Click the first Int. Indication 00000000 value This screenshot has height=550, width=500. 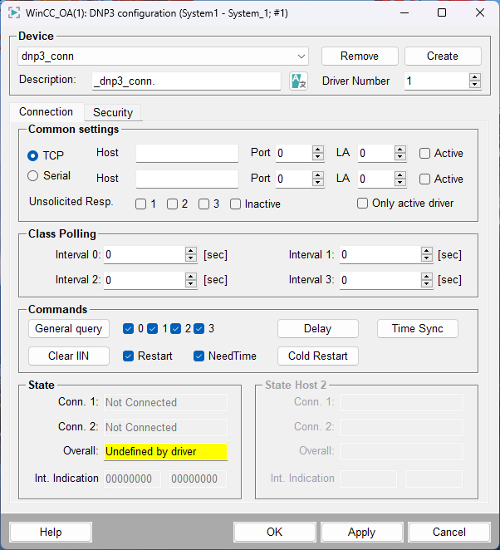pos(132,479)
